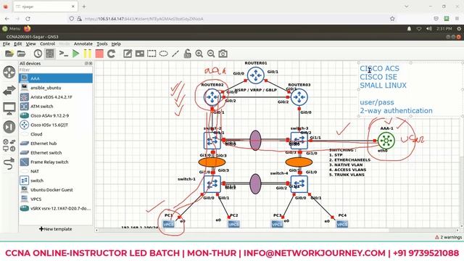Select the Draw a line tool
This screenshot has width=464, height=261.
[x=175, y=54]
